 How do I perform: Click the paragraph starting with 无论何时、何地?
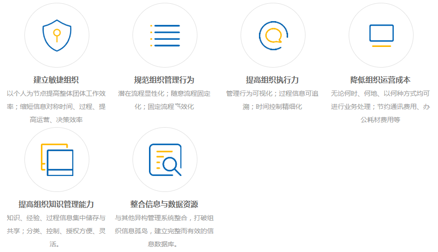click(381, 107)
